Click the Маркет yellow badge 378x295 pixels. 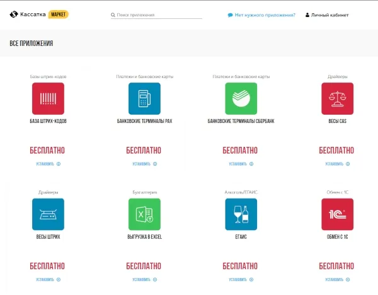[x=59, y=14]
